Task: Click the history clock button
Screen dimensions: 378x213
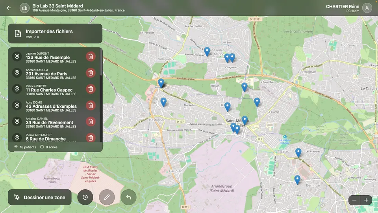Action: pyautogui.click(x=85, y=197)
